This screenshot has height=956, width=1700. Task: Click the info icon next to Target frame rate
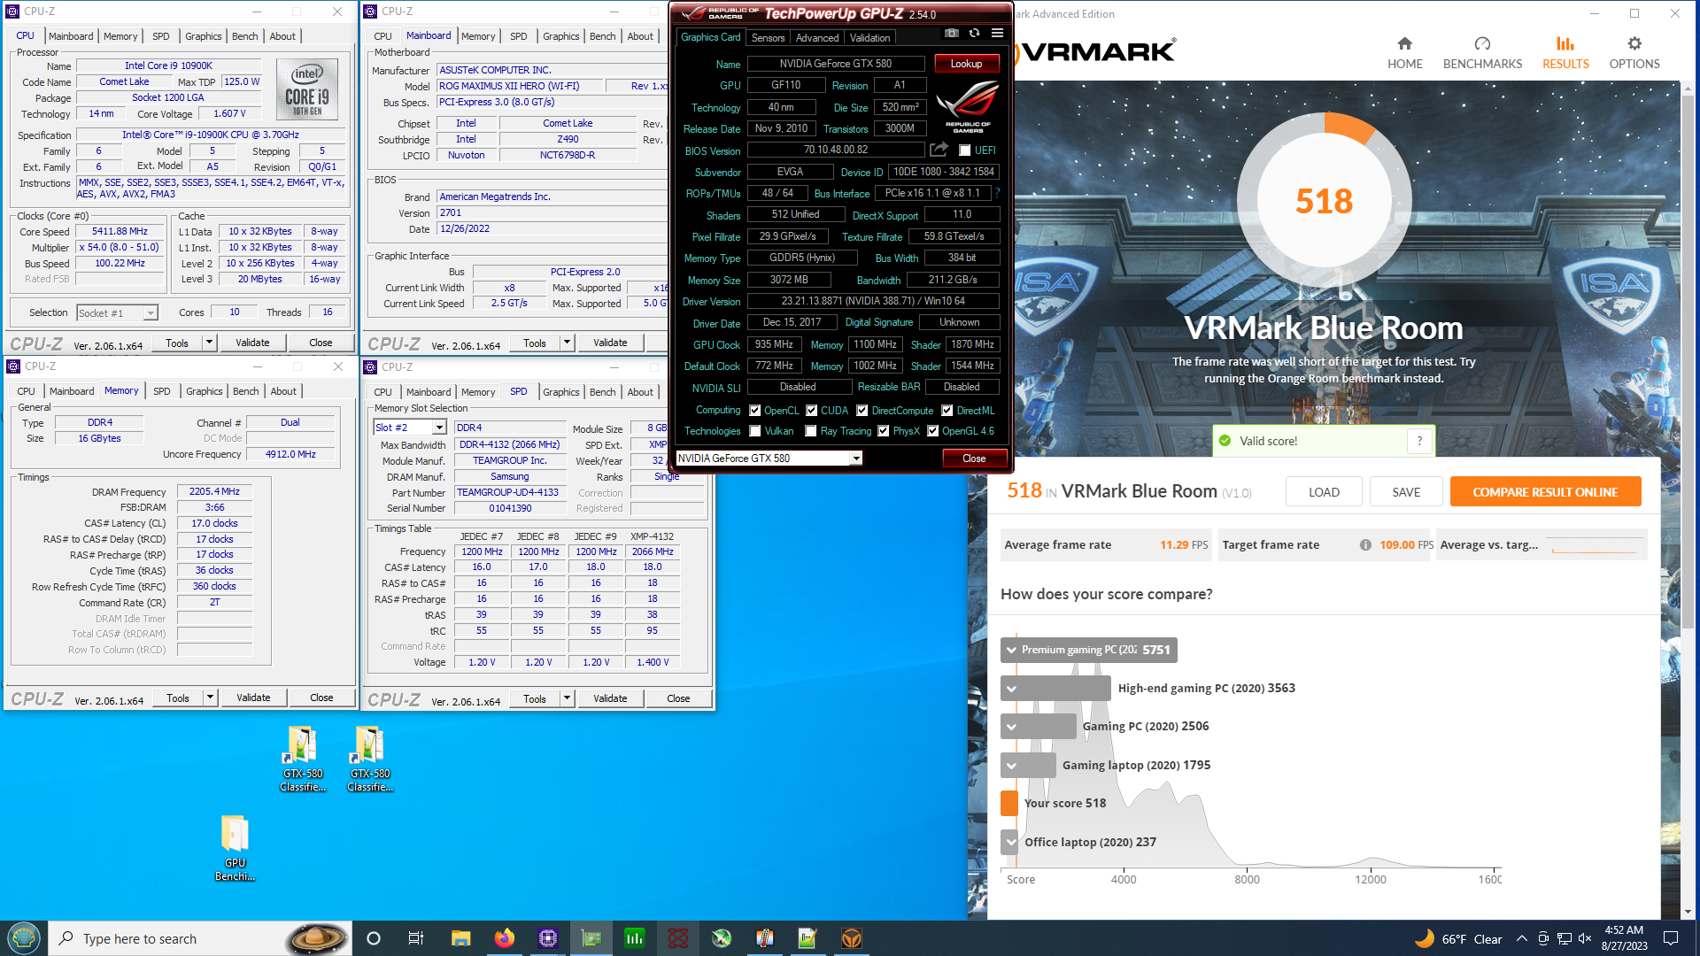pyautogui.click(x=1365, y=545)
